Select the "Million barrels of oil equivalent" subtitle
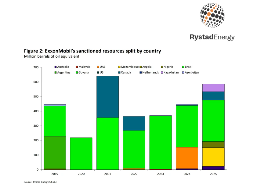The image size is (264, 185). point(52,56)
